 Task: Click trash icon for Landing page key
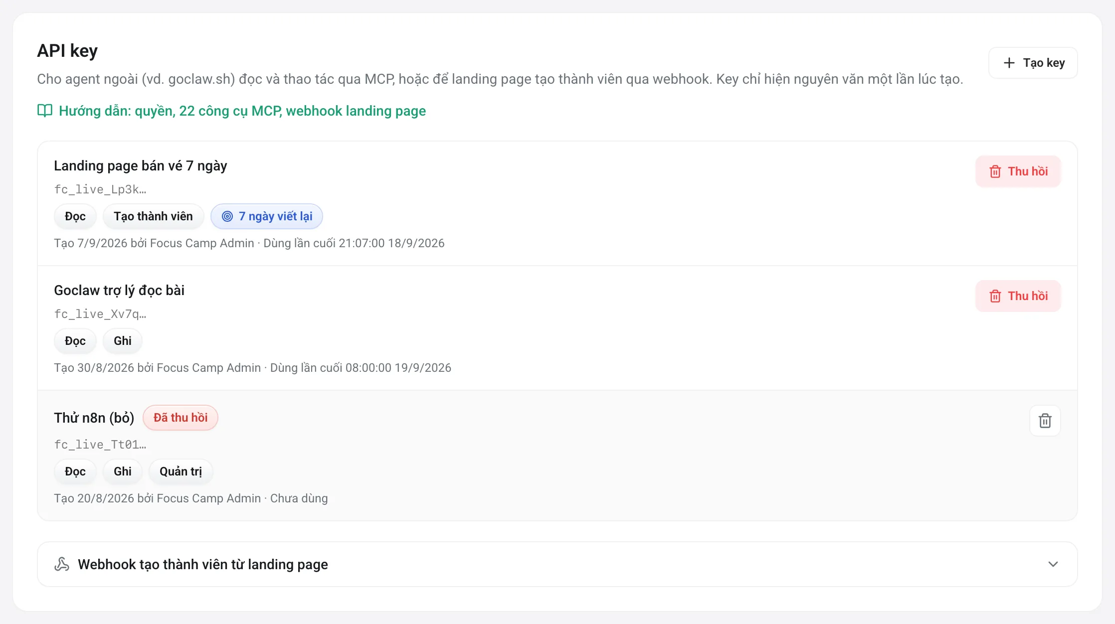point(995,171)
